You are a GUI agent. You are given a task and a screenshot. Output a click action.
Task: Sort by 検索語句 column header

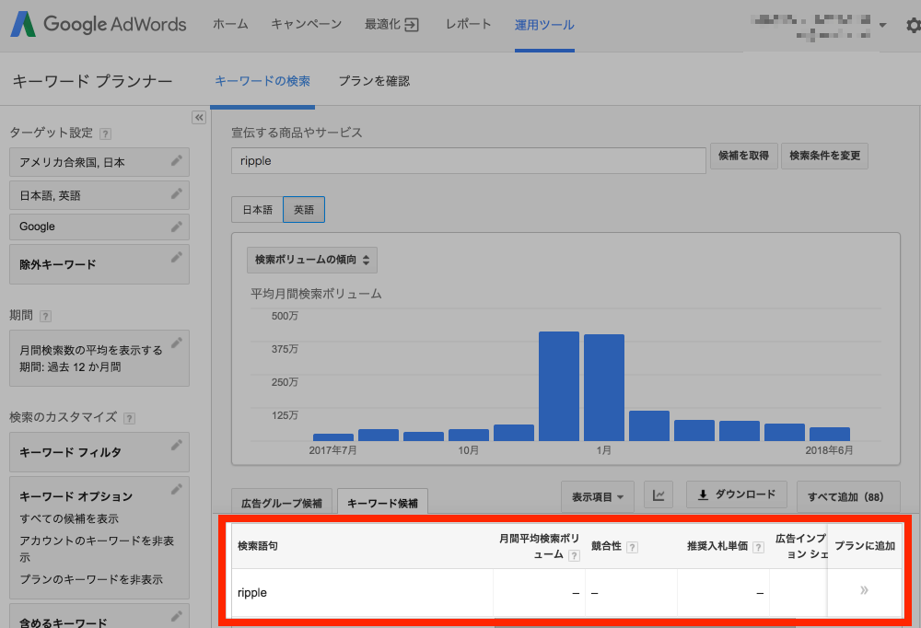pos(258,546)
